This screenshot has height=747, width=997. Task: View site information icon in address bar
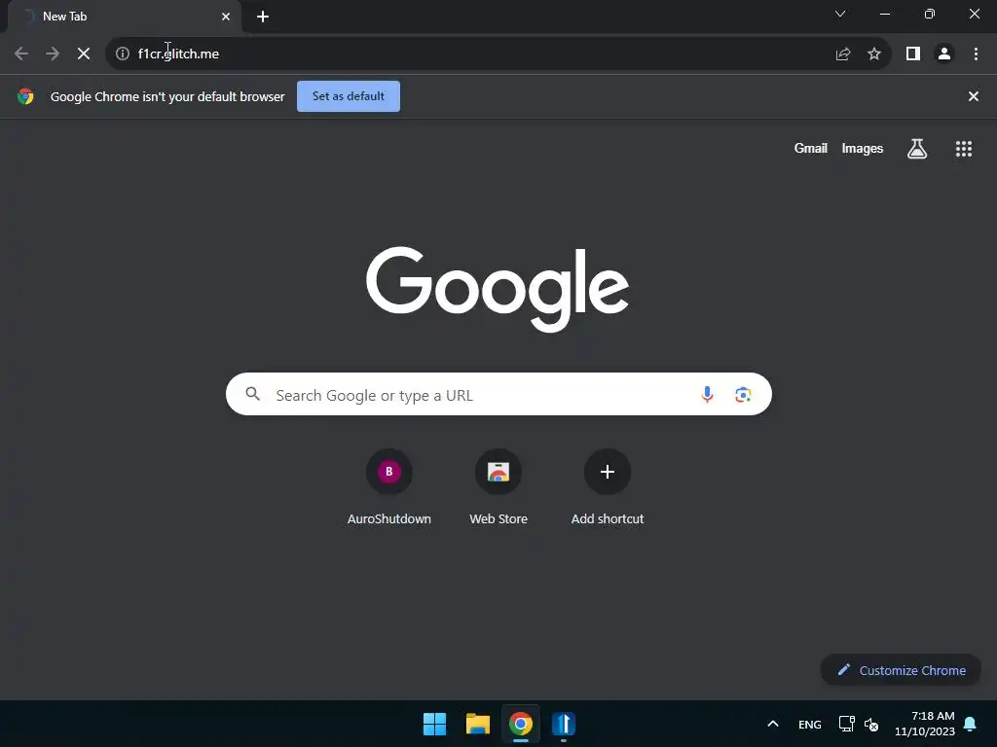tap(123, 54)
